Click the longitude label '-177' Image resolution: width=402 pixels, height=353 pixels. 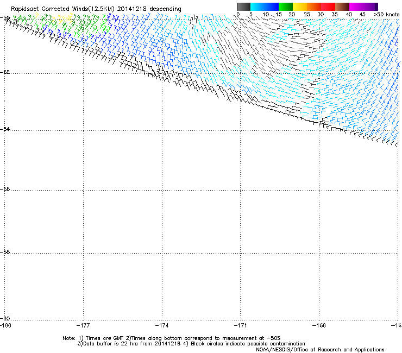click(x=83, y=325)
